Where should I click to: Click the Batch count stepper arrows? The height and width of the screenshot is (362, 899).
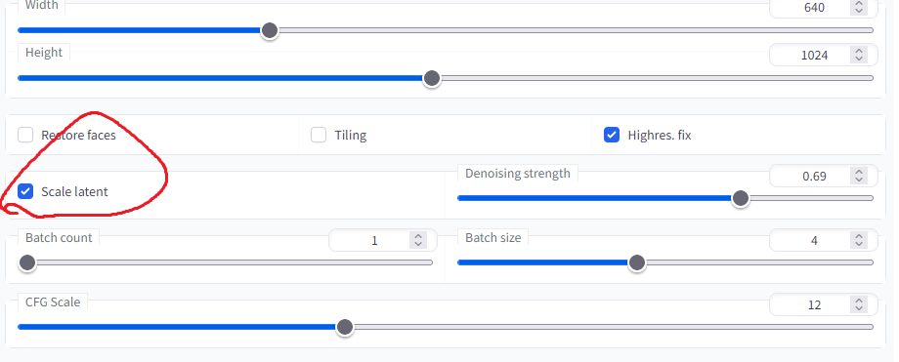[418, 241]
